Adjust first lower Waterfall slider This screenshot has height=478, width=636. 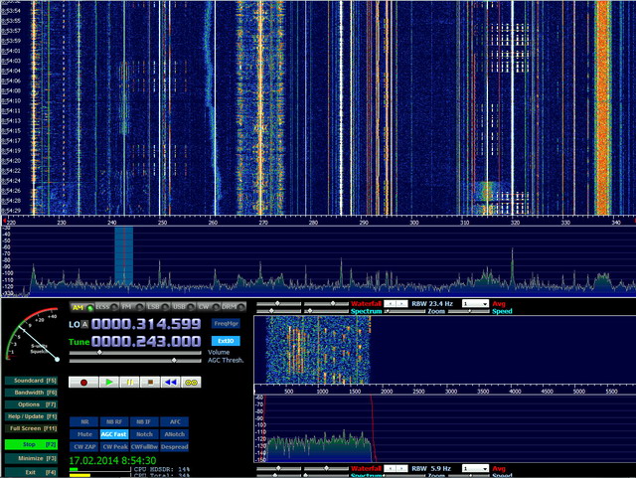click(x=278, y=469)
